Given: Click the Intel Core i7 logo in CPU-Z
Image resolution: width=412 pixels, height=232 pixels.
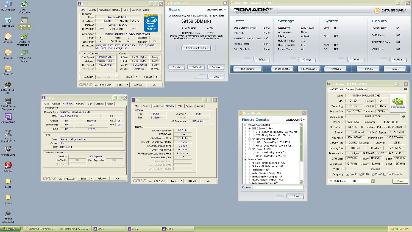Looking at the screenshot, I should click(x=151, y=23).
